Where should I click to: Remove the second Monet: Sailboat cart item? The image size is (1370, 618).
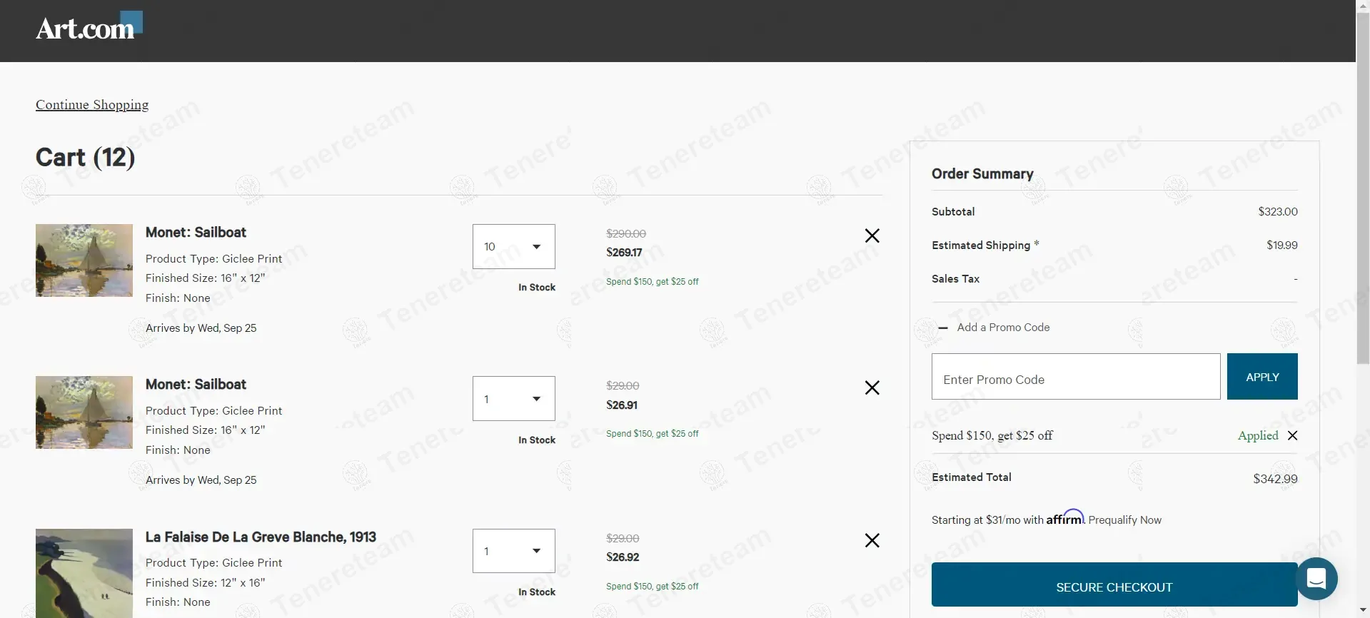pyautogui.click(x=872, y=387)
